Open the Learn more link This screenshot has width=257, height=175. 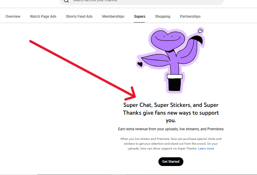pyautogui.click(x=206, y=149)
